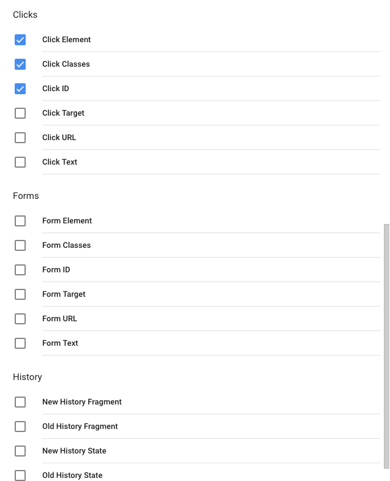Enable the Old History State checkbox
The image size is (390, 481).
coord(20,475)
